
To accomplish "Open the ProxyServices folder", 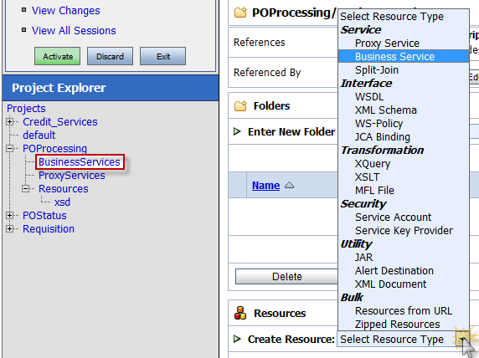I will (x=72, y=176).
